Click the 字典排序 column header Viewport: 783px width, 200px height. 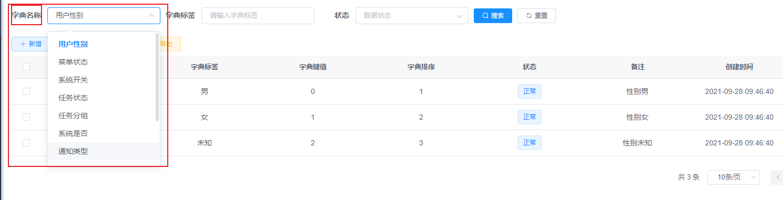tap(421, 67)
